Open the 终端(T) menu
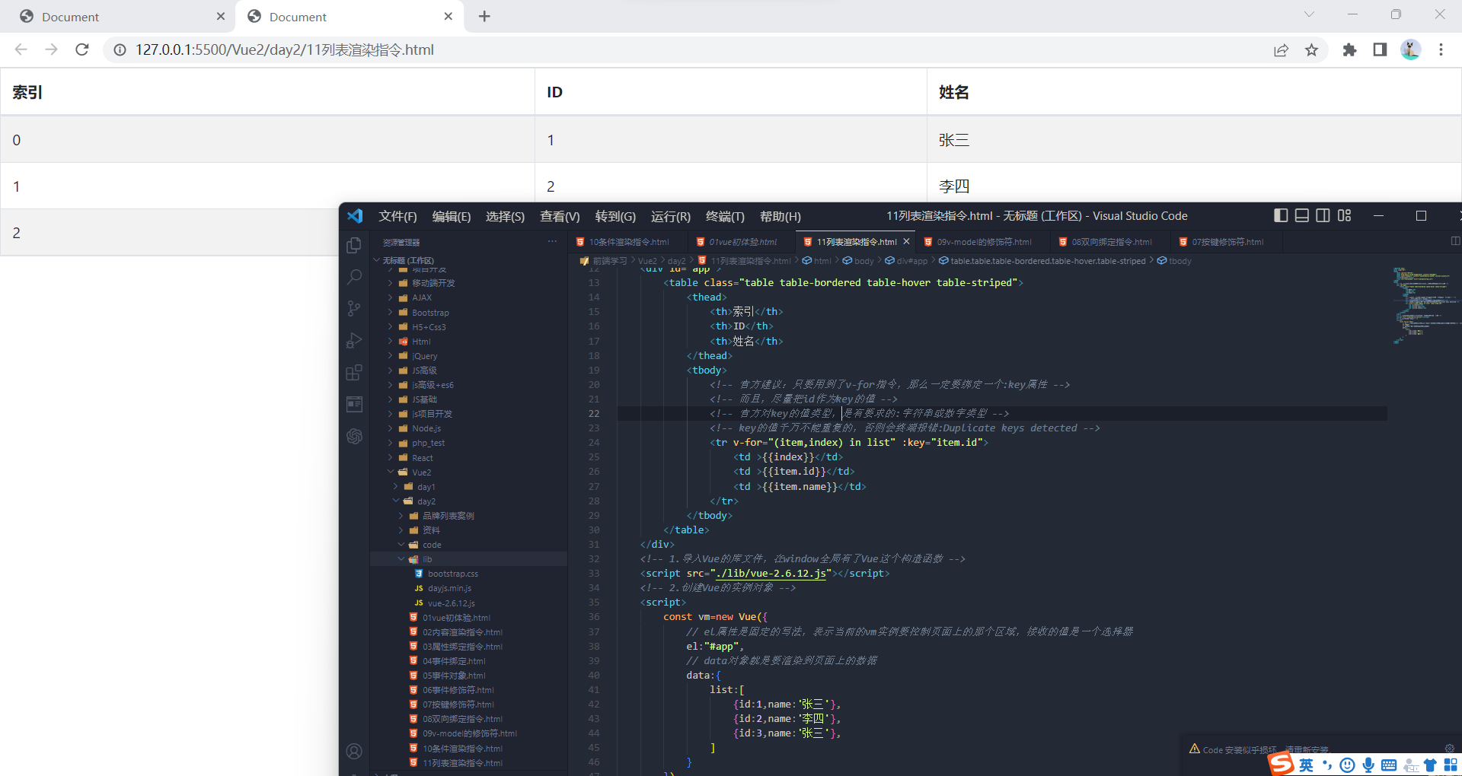1462x776 pixels. tap(725, 216)
